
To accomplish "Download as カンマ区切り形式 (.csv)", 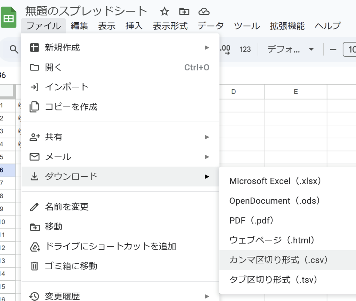I will (x=279, y=260).
